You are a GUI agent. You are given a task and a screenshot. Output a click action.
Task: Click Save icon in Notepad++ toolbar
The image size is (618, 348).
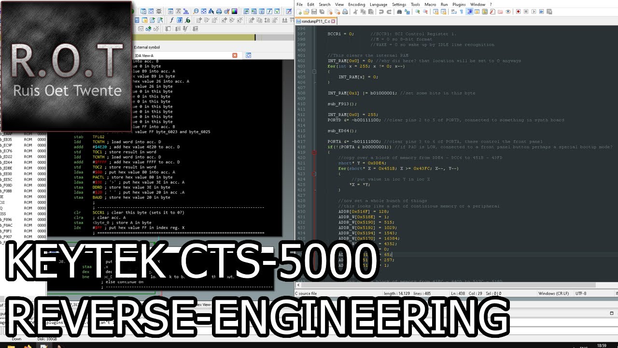point(314,11)
